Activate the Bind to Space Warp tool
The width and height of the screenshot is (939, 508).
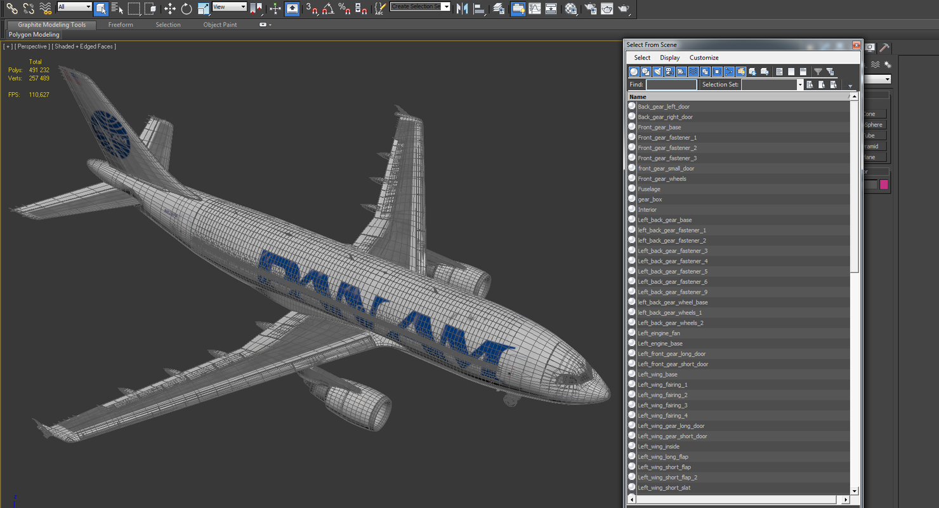(45, 8)
